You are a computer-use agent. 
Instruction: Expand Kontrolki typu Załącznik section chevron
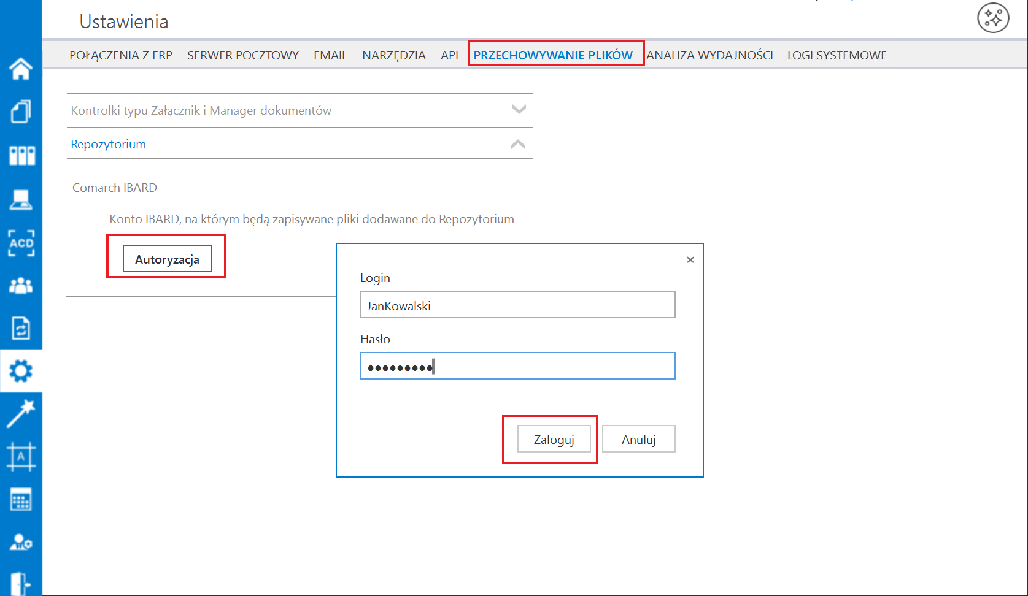click(x=519, y=109)
